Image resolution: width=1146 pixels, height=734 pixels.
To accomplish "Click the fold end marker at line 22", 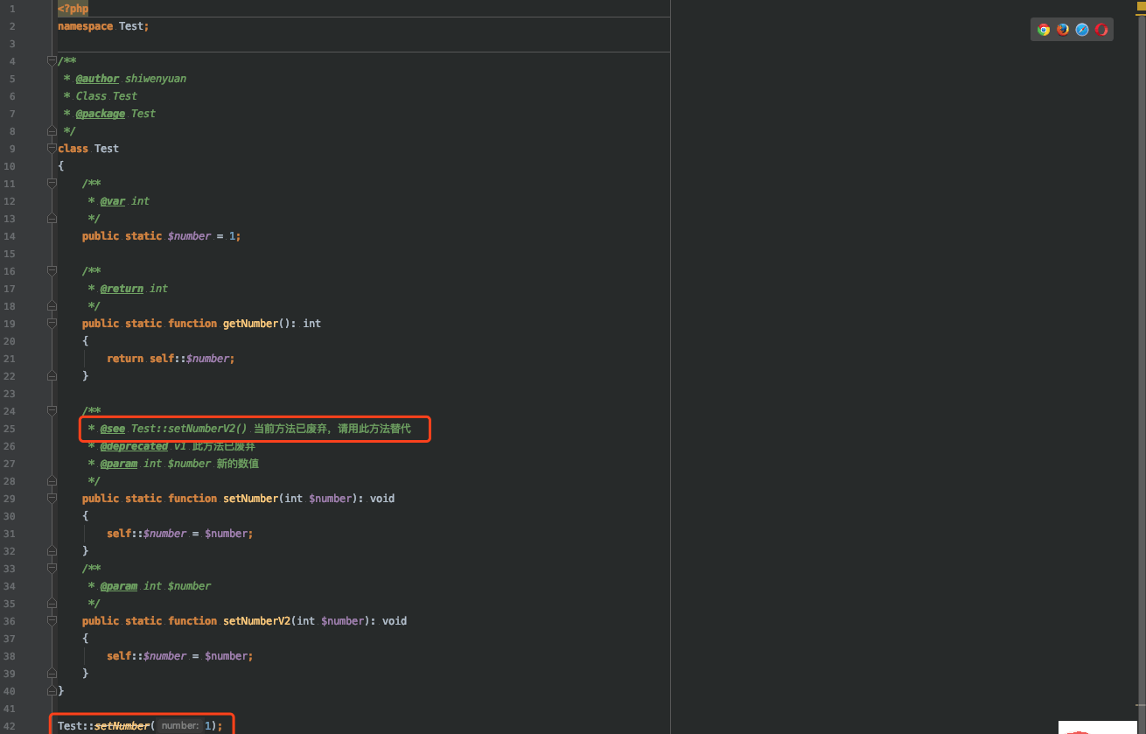I will coord(52,376).
